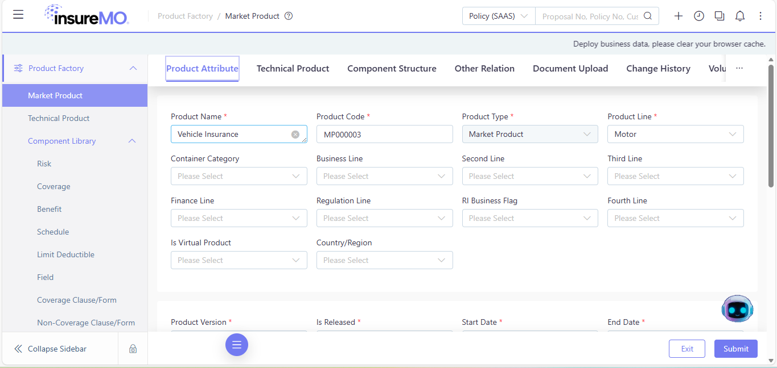The height and width of the screenshot is (368, 777).
Task: Switch to the Document Upload tab
Action: (x=570, y=68)
